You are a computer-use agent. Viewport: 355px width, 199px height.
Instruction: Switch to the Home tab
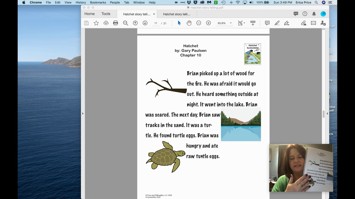pyautogui.click(x=90, y=14)
